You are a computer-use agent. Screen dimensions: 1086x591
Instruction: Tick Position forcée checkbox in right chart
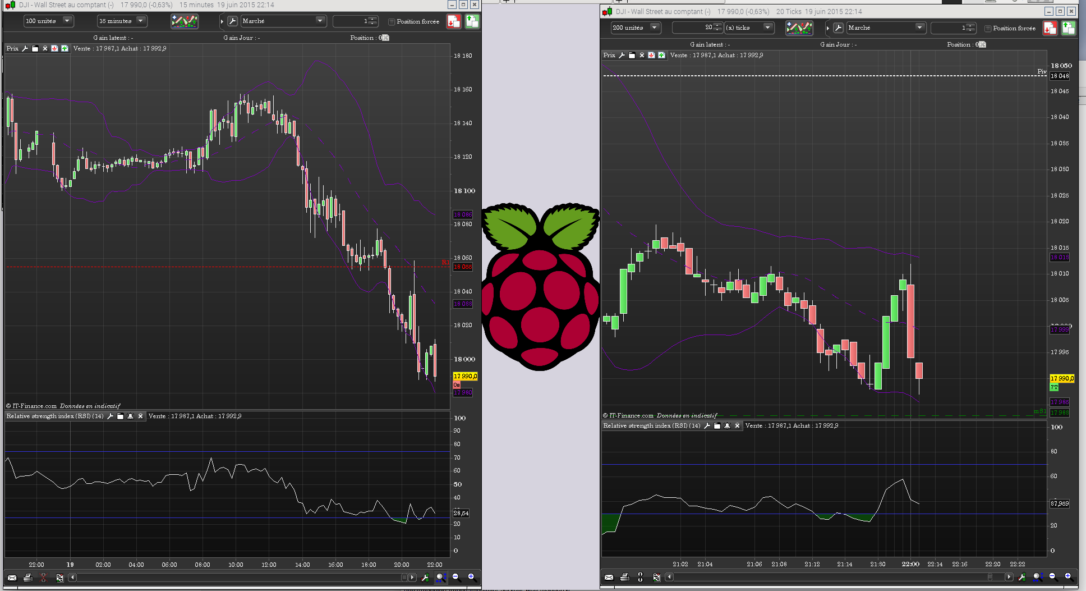988,29
